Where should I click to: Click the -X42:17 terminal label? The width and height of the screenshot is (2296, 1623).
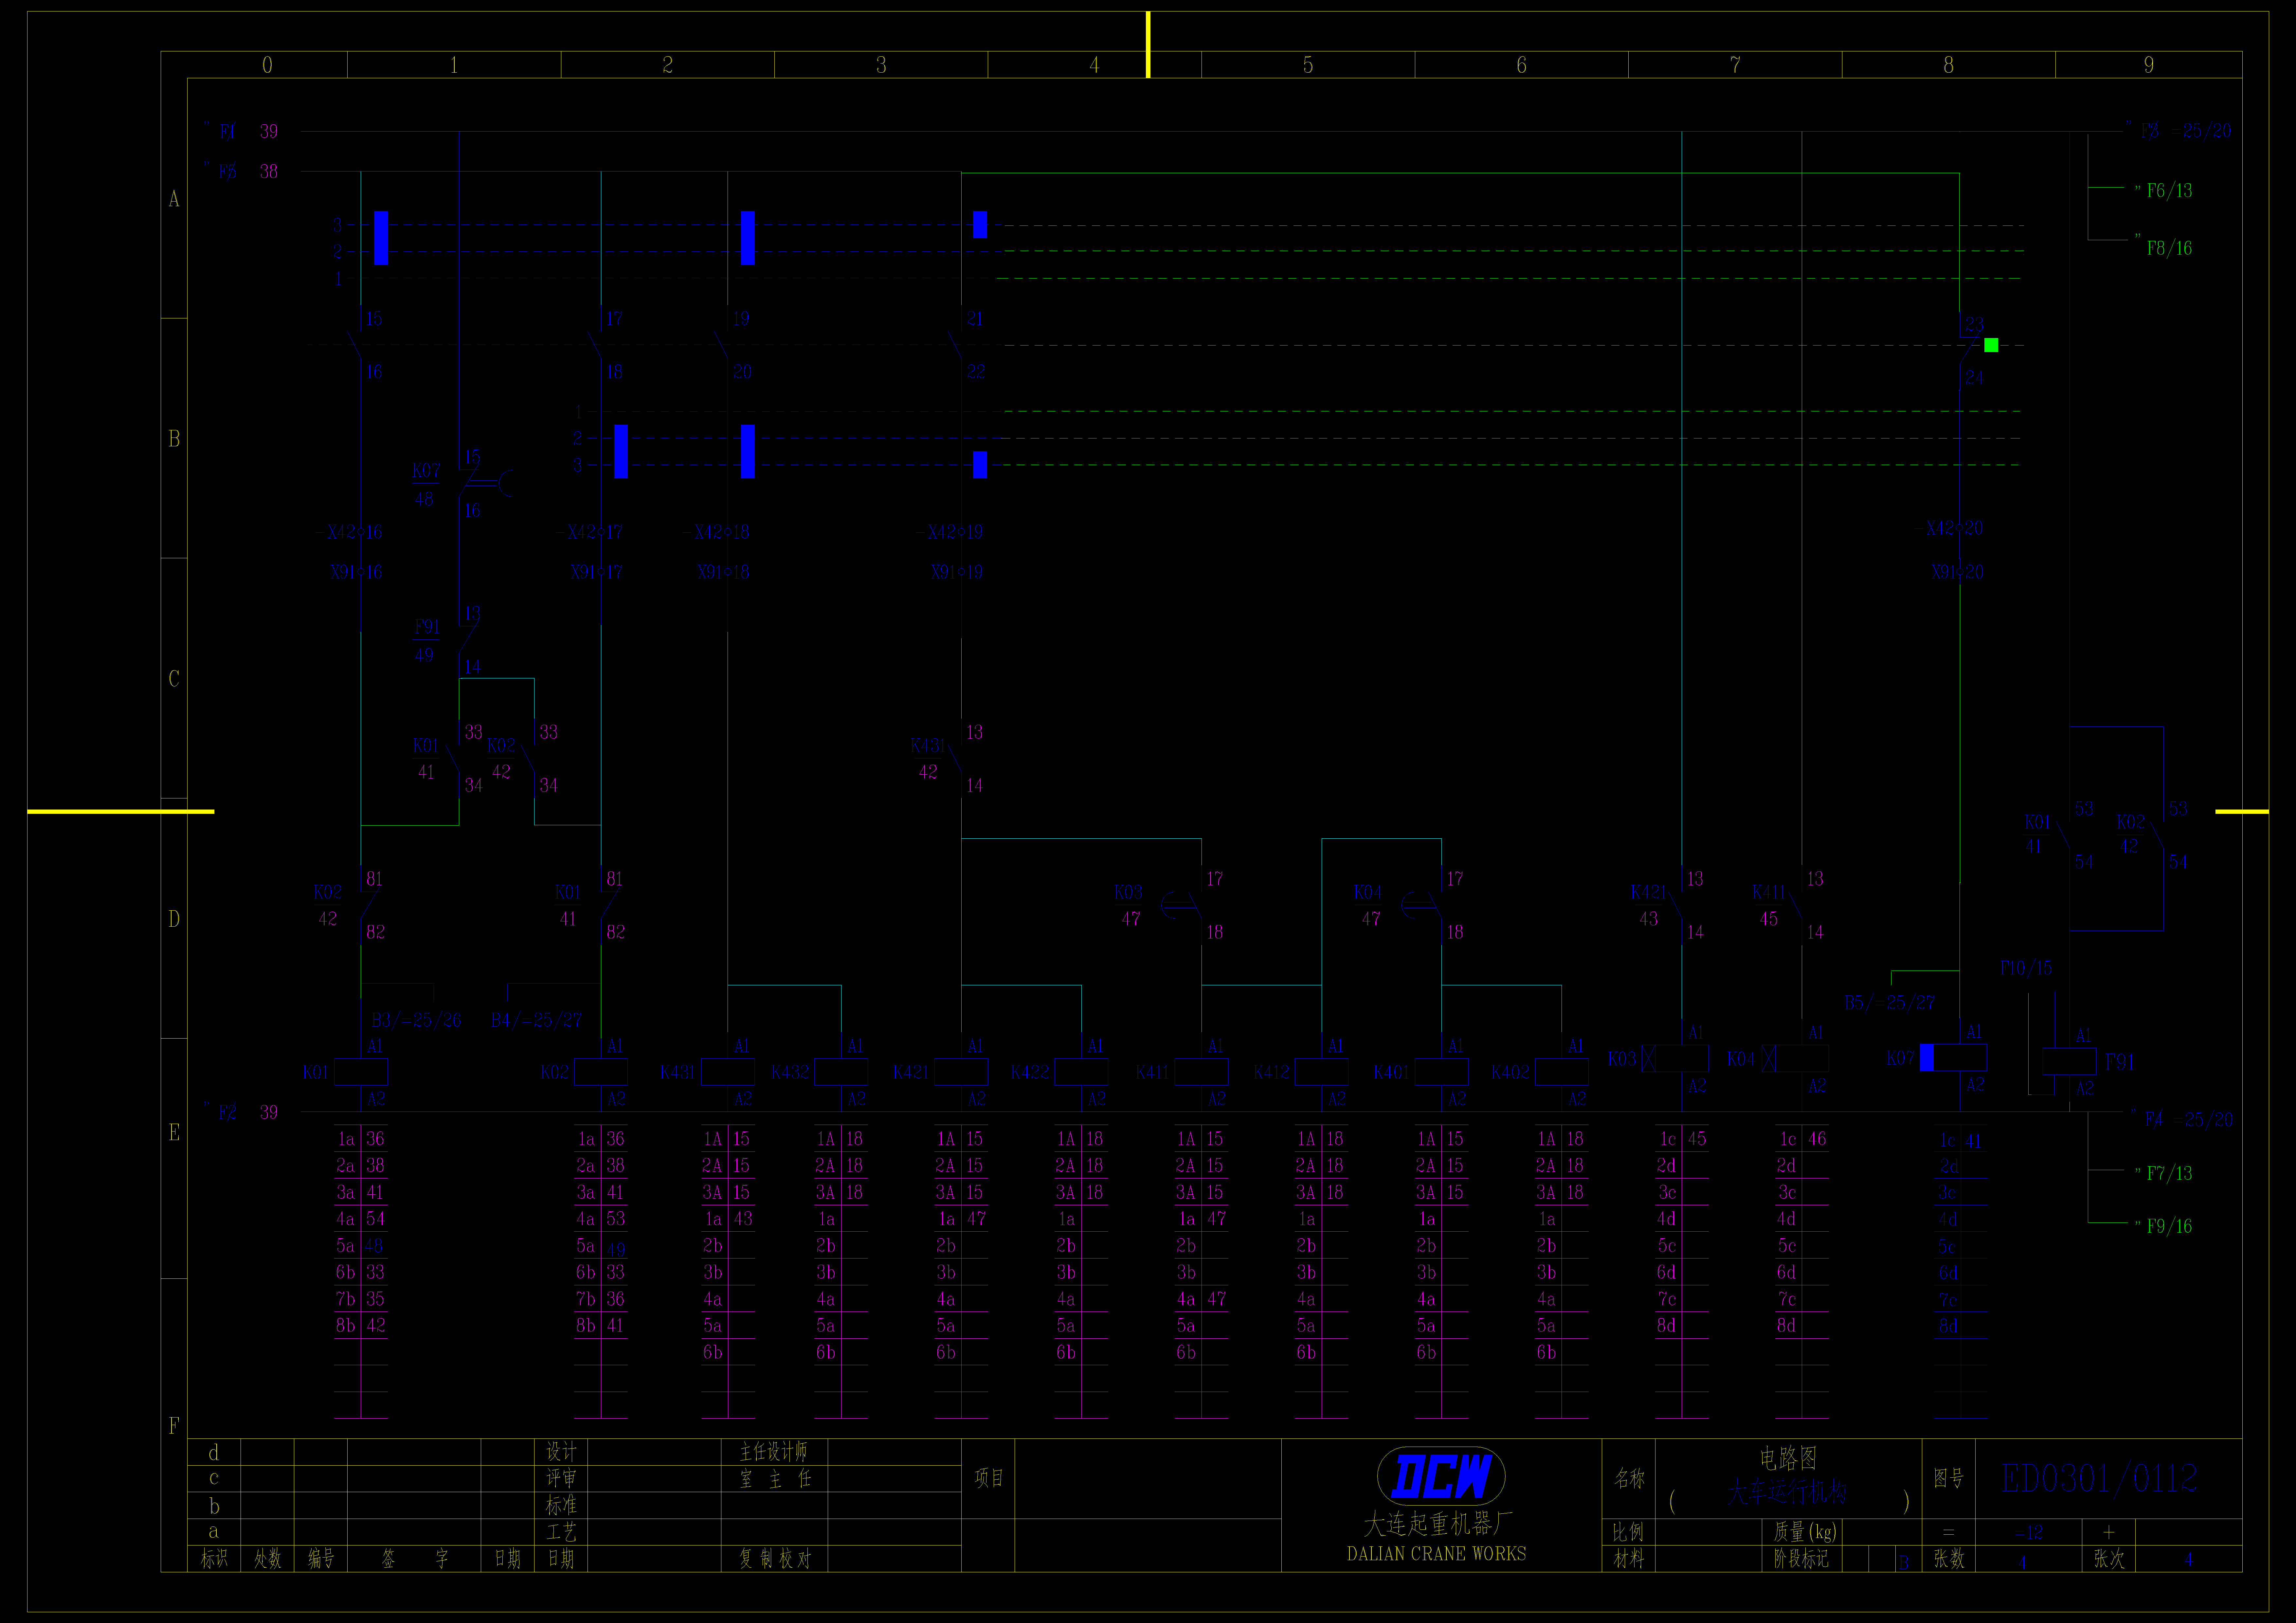pos(589,532)
